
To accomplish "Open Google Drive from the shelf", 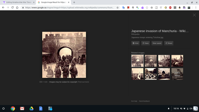I will point(31,109).
